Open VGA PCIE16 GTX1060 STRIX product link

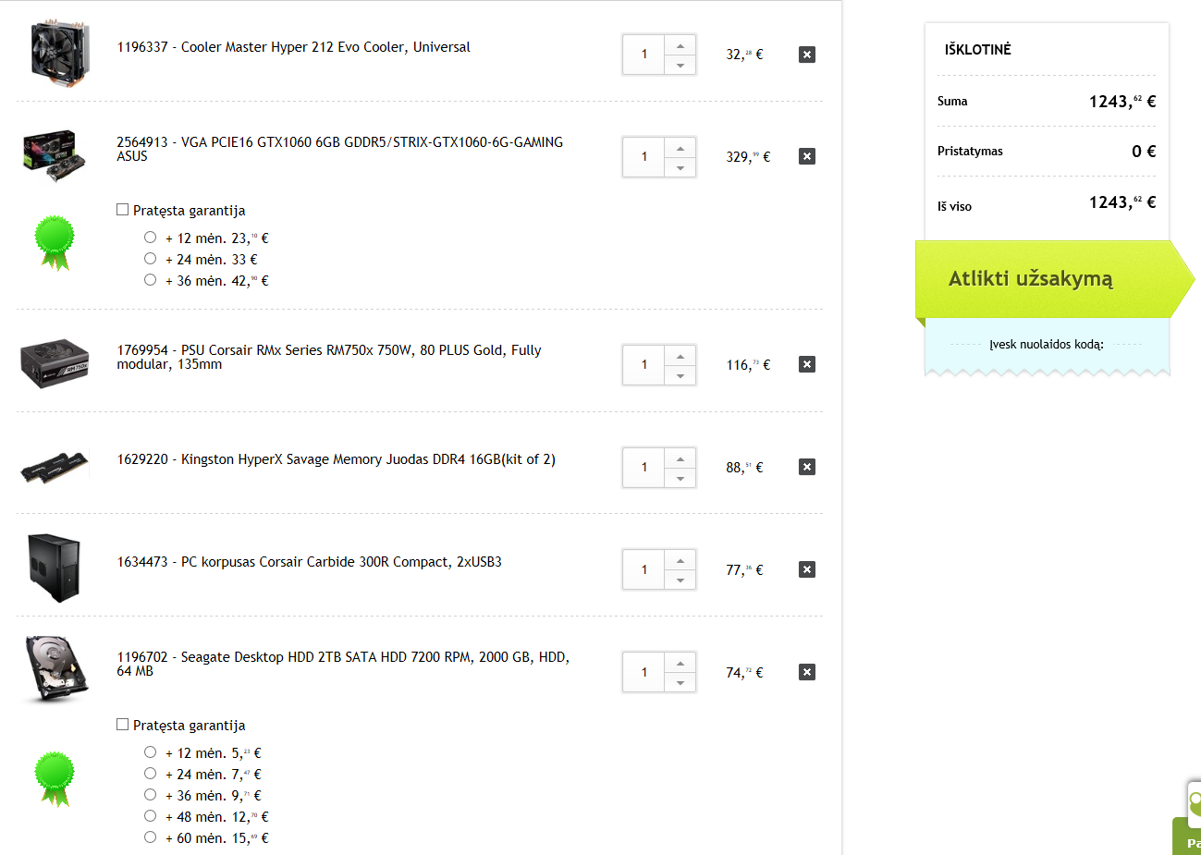pyautogui.click(x=339, y=149)
